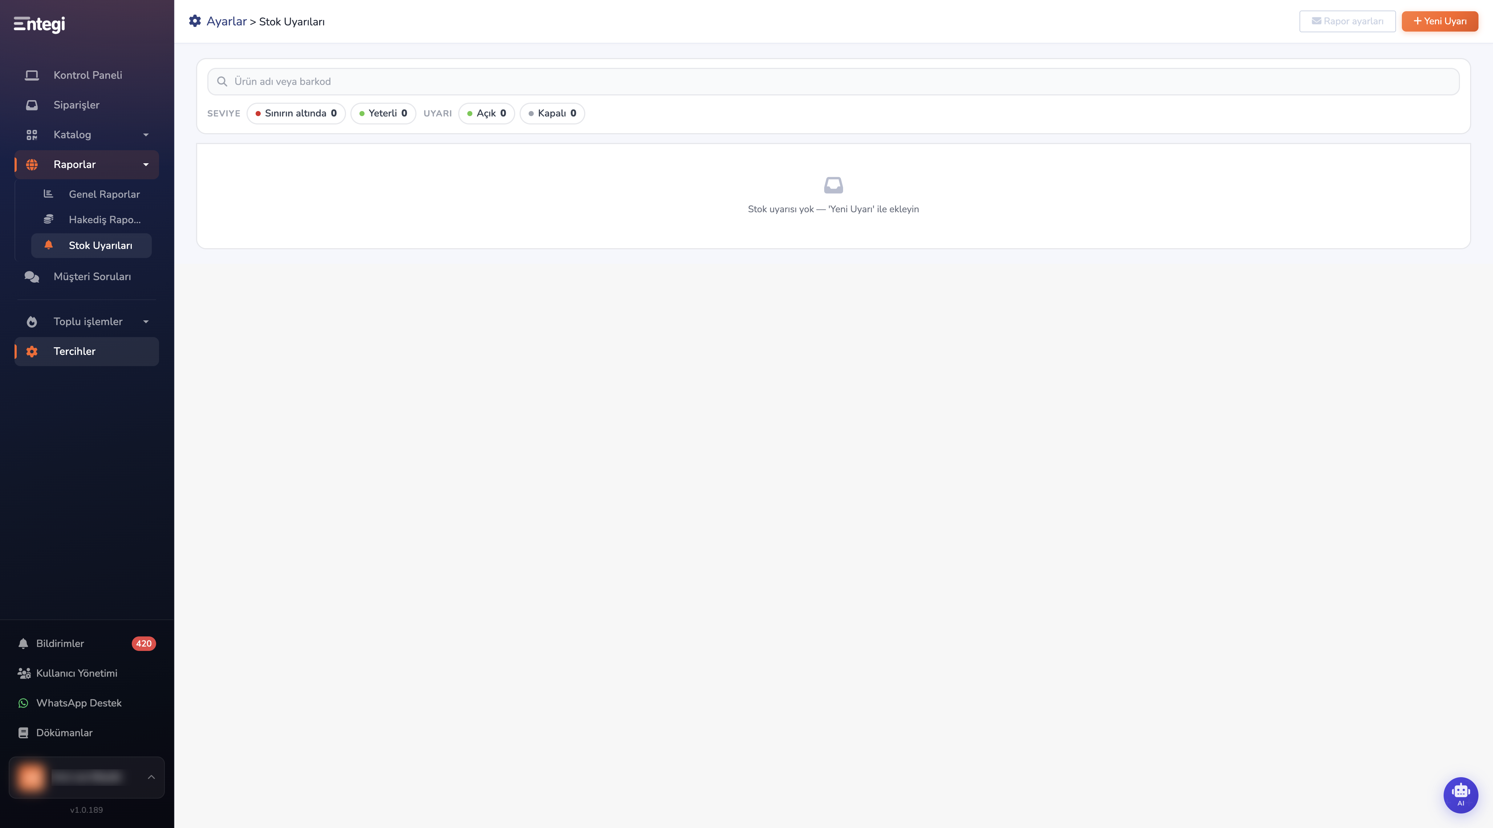Image resolution: width=1493 pixels, height=828 pixels.
Task: Expand the Katalog menu arrow
Action: (146, 135)
